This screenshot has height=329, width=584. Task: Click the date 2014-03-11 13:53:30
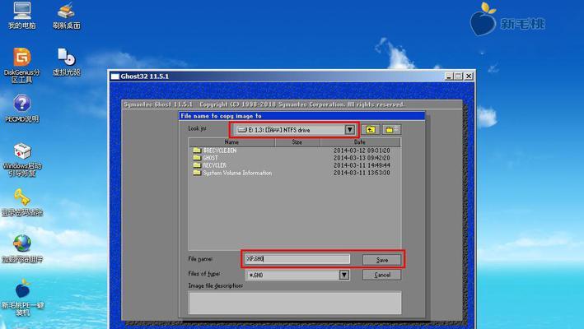coord(362,173)
